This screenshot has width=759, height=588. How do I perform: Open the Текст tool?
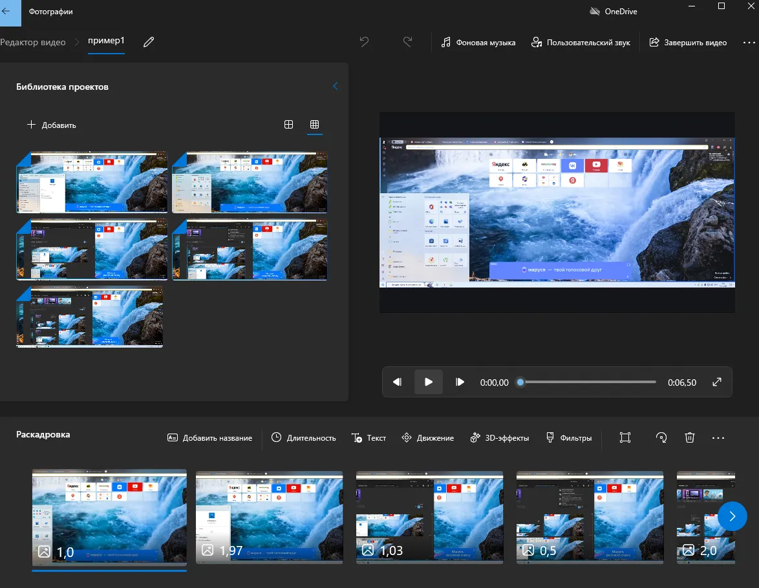point(369,437)
